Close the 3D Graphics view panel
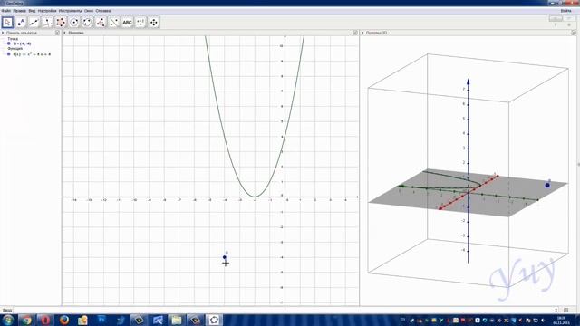Screen dimensions: 580x326 (574, 33)
